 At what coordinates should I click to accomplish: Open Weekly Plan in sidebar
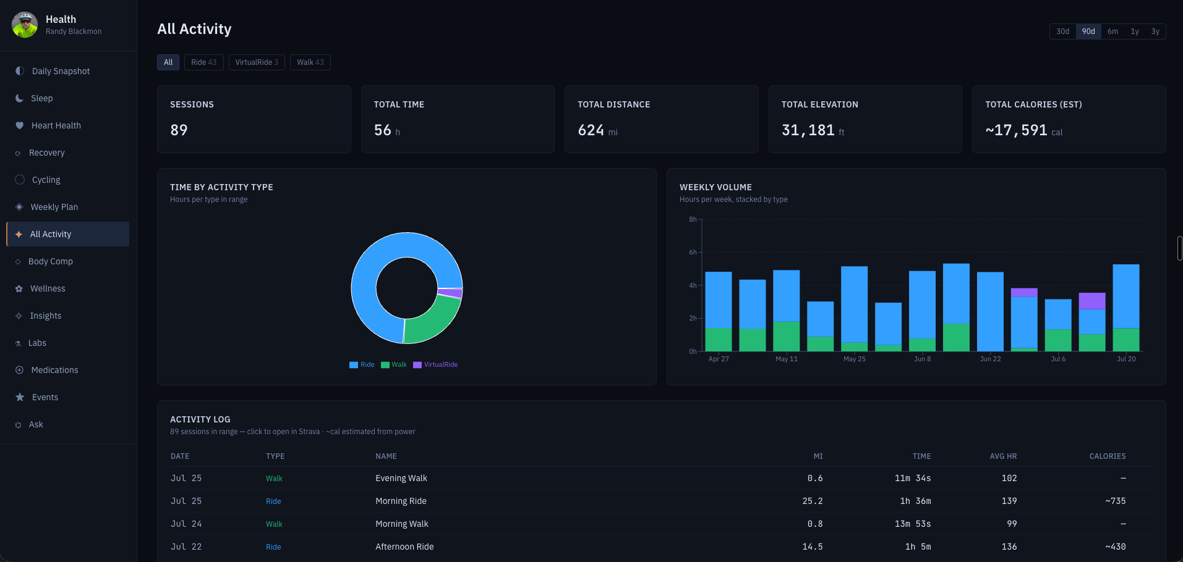pyautogui.click(x=68, y=207)
